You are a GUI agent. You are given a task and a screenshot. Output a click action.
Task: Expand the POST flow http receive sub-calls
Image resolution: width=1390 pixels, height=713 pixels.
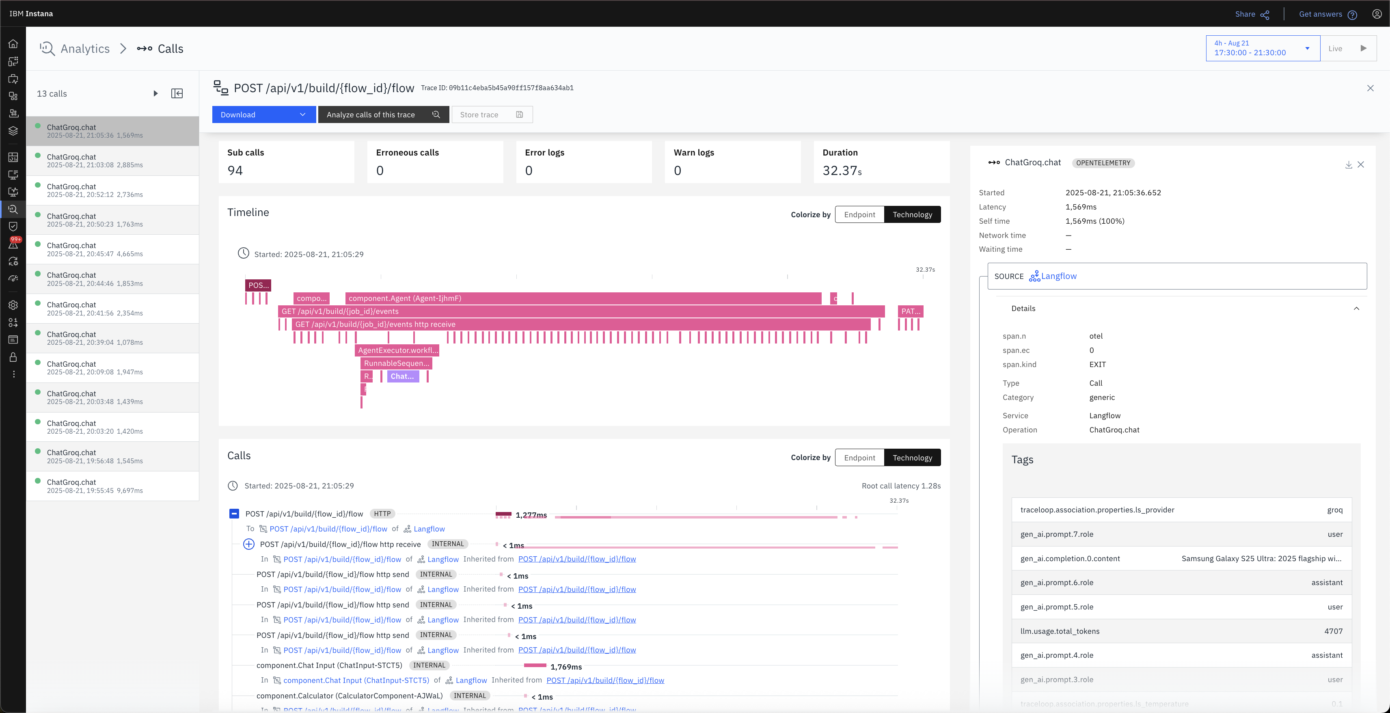coord(248,544)
